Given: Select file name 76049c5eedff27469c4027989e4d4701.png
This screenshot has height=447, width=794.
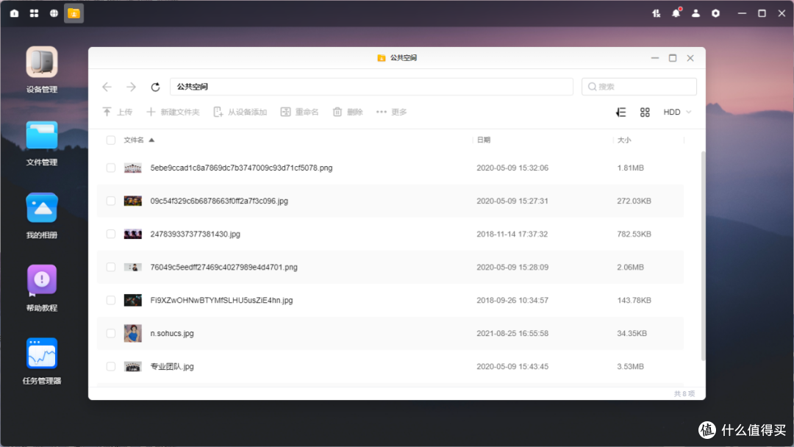Looking at the screenshot, I should click(x=223, y=268).
